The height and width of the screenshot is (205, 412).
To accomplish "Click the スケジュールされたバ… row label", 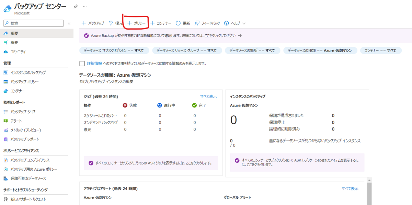I will (x=100, y=116).
